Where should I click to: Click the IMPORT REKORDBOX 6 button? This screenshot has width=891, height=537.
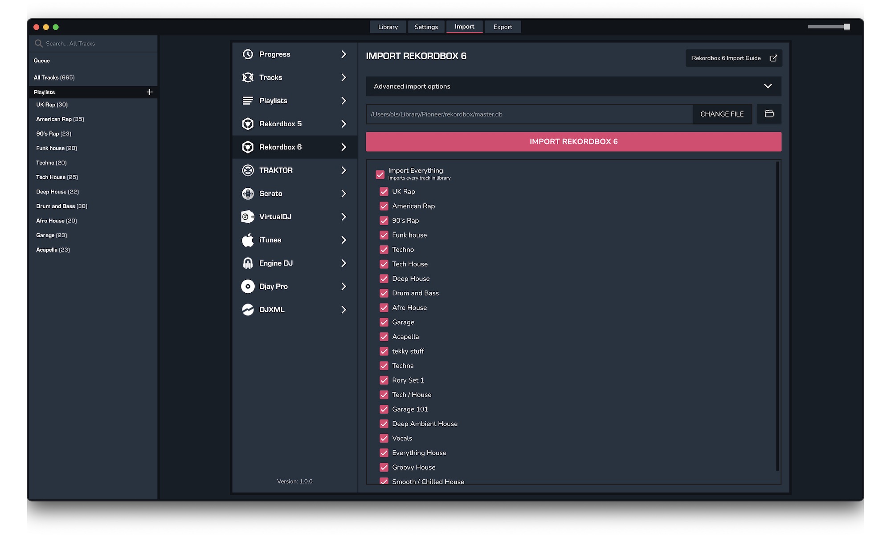pos(573,141)
